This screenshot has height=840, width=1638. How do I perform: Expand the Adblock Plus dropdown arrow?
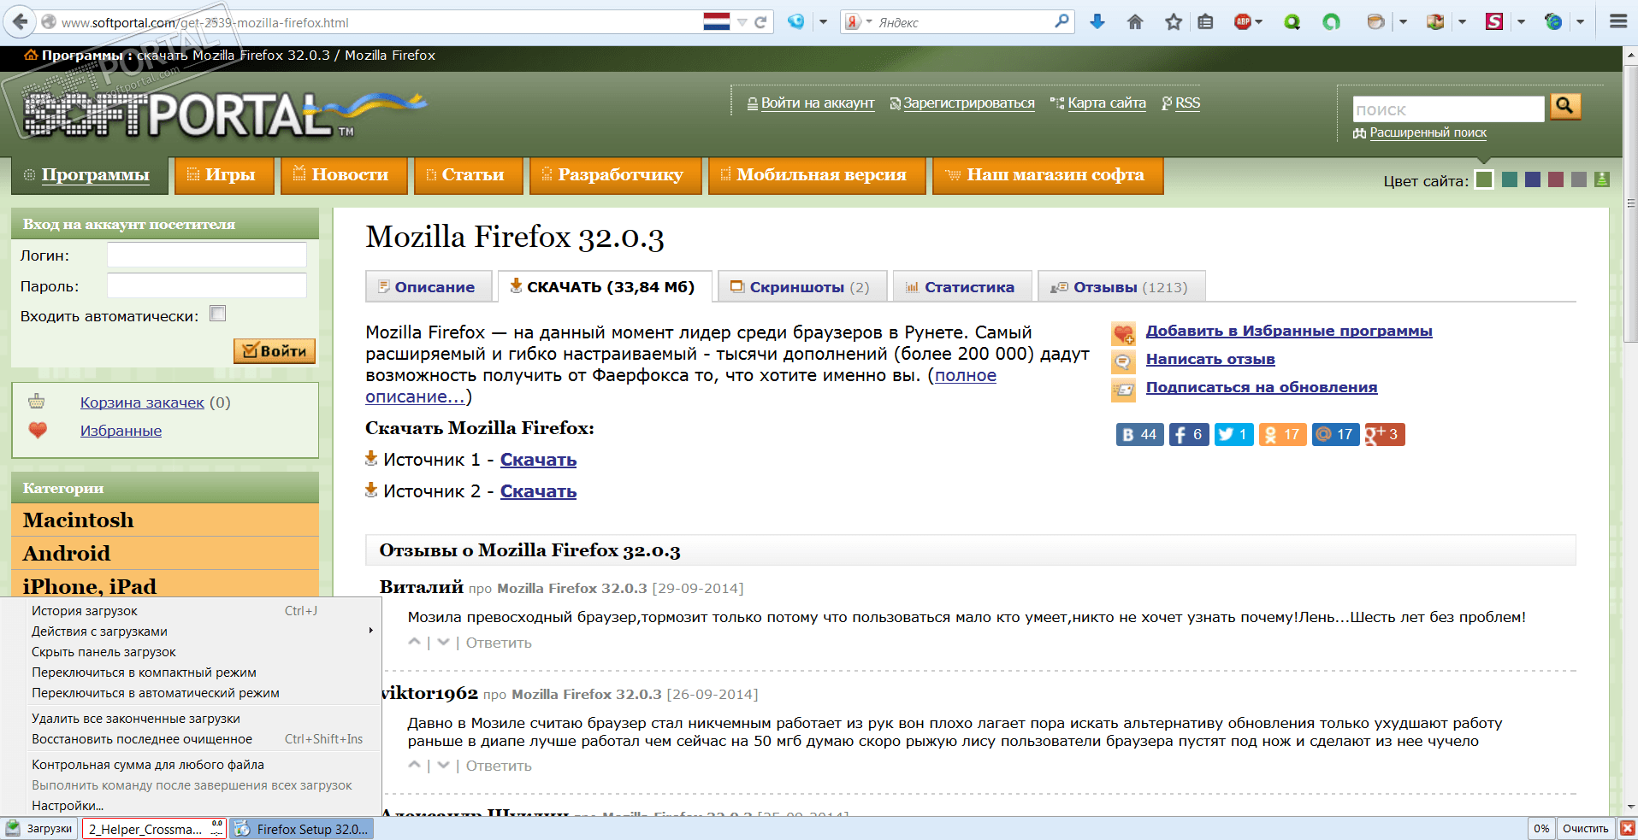click(1258, 22)
